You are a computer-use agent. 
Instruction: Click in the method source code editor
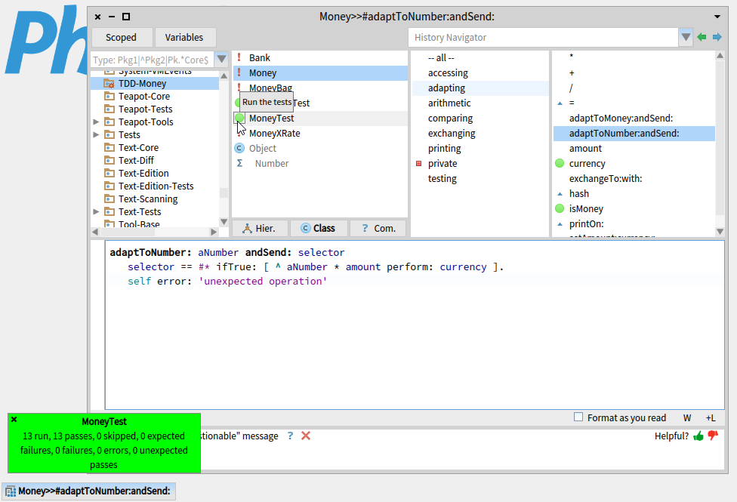[415, 325]
